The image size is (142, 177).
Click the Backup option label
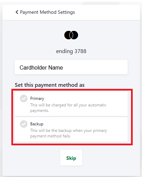37,124
